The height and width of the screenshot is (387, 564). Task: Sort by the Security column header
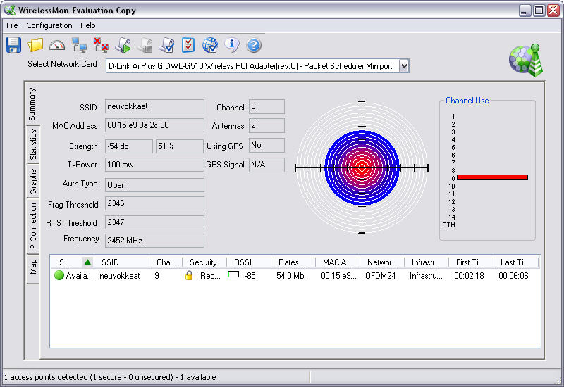click(204, 262)
